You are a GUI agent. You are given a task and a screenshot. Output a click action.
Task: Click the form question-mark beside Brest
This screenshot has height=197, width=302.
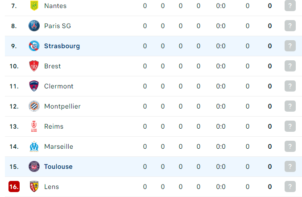(x=290, y=66)
